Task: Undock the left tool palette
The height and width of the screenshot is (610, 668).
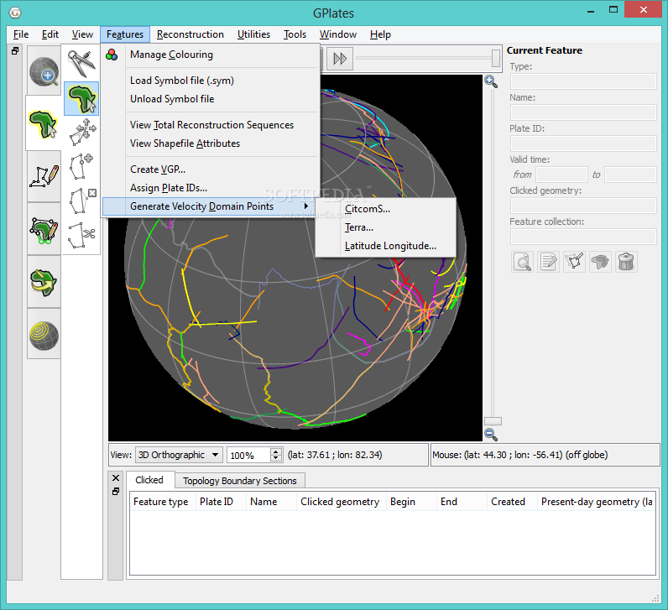Action: (x=15, y=50)
